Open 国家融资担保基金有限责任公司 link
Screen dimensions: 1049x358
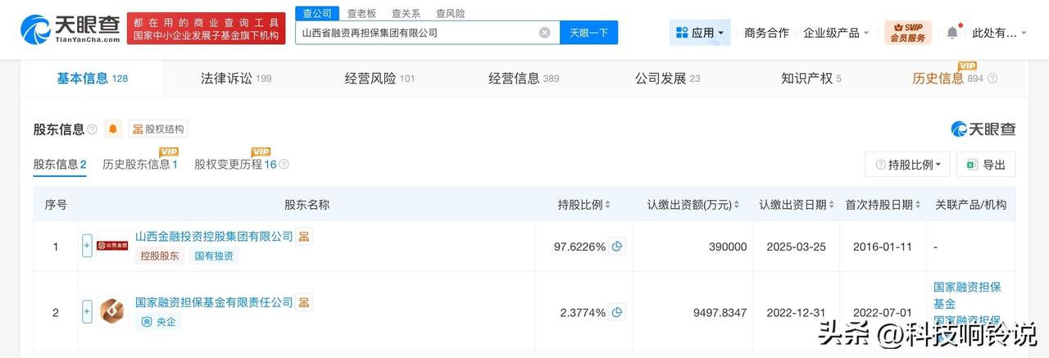coord(214,302)
